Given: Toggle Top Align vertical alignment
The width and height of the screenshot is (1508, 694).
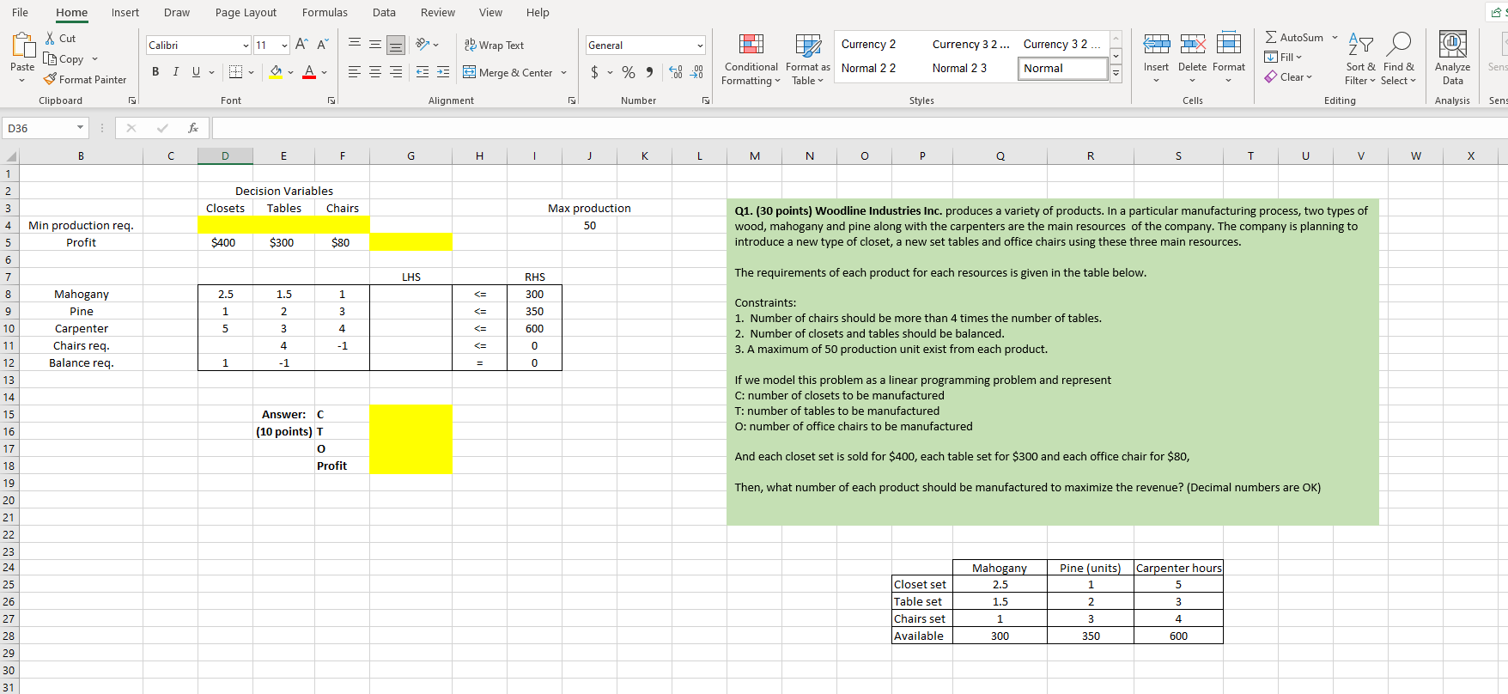Looking at the screenshot, I should 355,45.
